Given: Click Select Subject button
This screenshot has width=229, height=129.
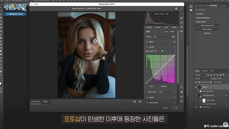Looking at the screenshot, I should pos(207,29).
